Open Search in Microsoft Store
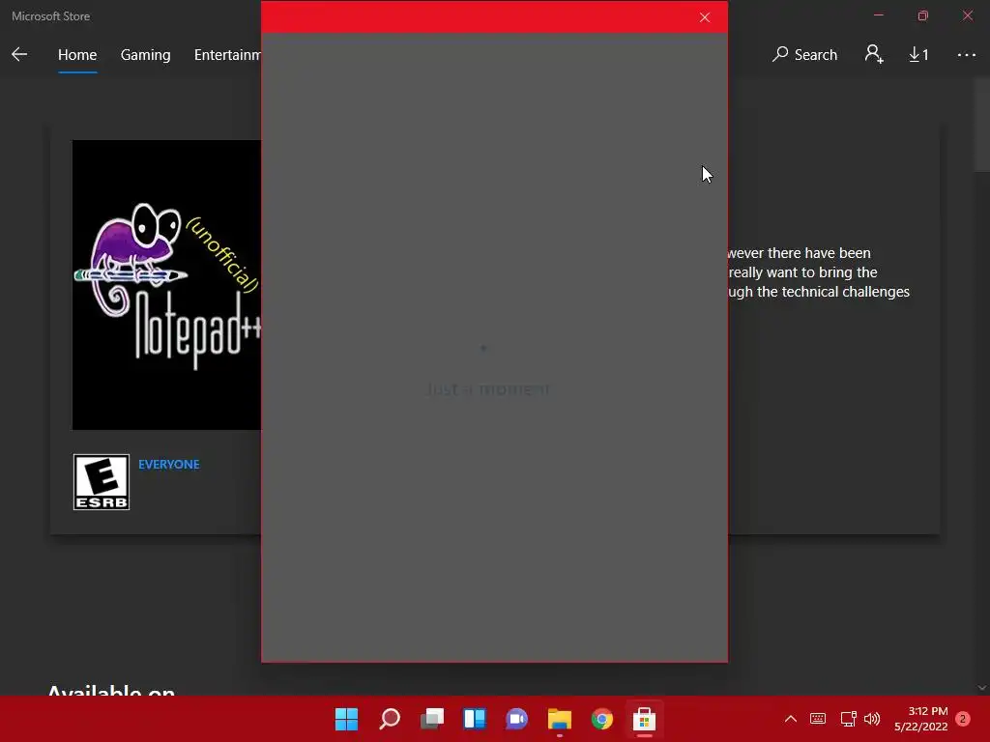 804,55
